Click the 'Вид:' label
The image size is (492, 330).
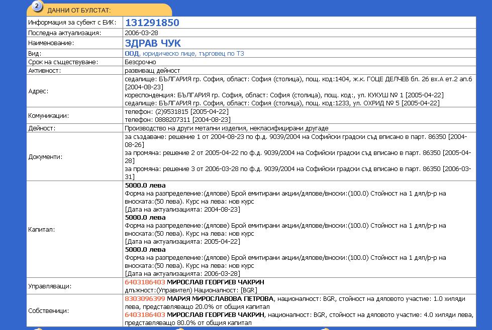[35, 54]
